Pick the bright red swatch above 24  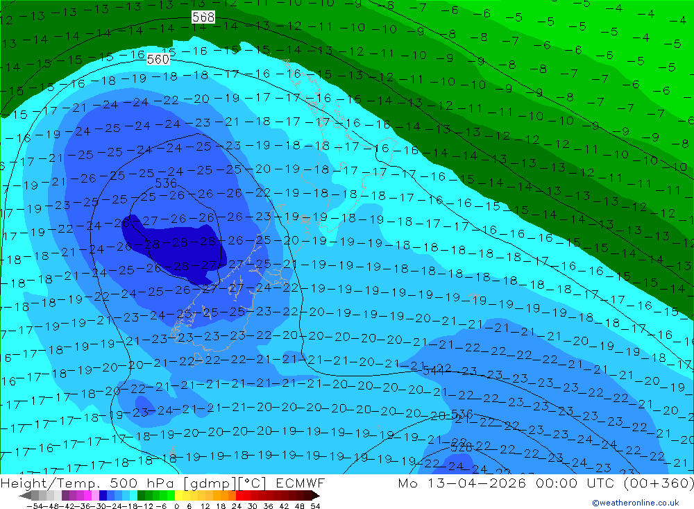click(x=239, y=495)
